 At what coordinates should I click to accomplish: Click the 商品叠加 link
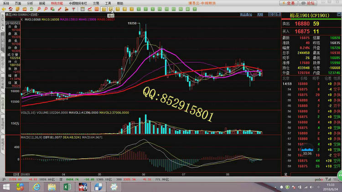tap(246, 15)
